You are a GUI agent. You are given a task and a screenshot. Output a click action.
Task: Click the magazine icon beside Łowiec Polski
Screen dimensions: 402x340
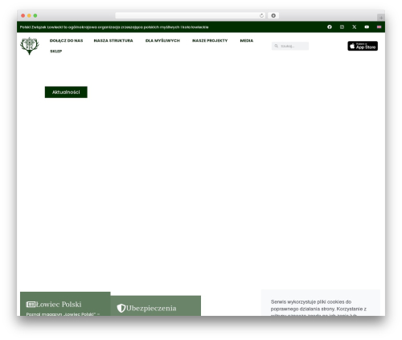(31, 305)
